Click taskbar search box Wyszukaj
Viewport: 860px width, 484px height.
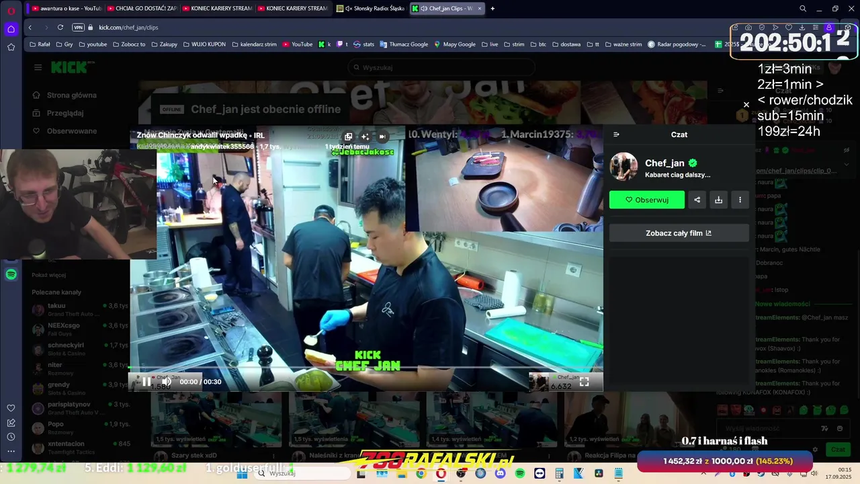[x=302, y=473]
